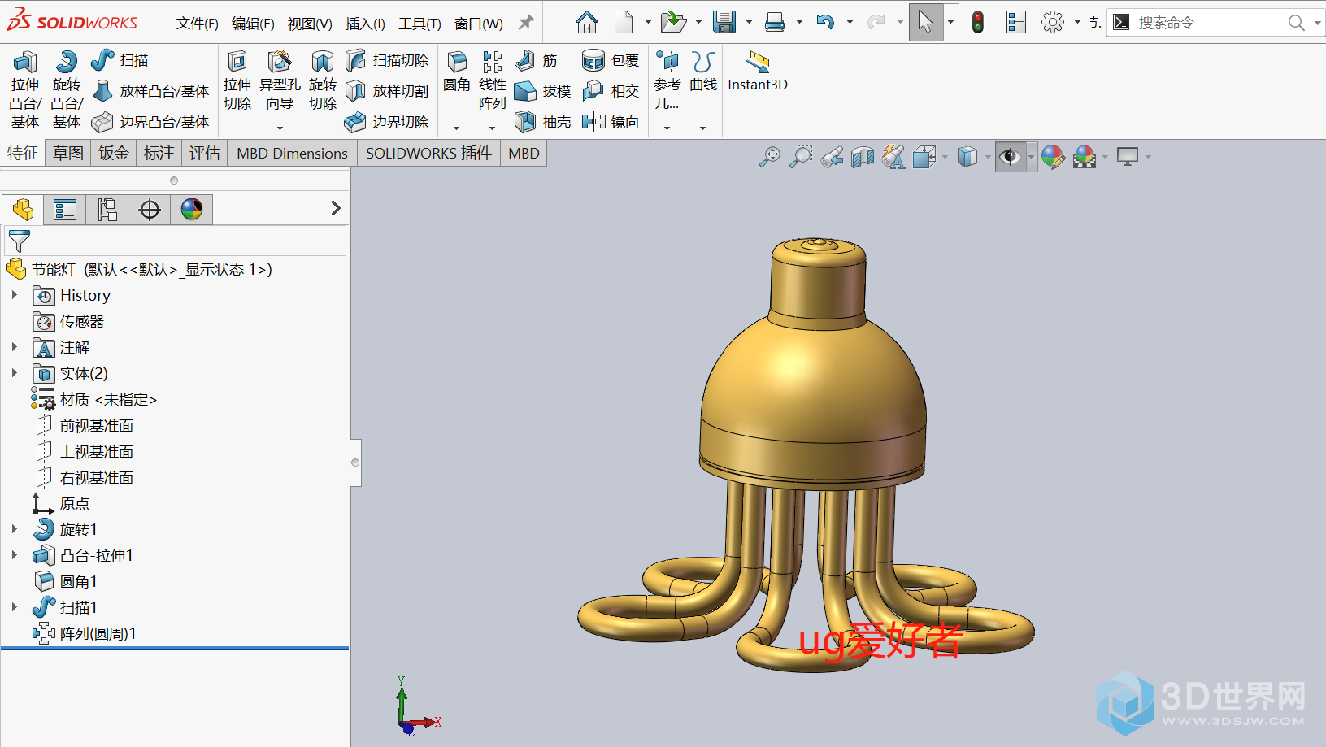
Task: Select the Fillet (圆角) tool
Action: tap(457, 72)
